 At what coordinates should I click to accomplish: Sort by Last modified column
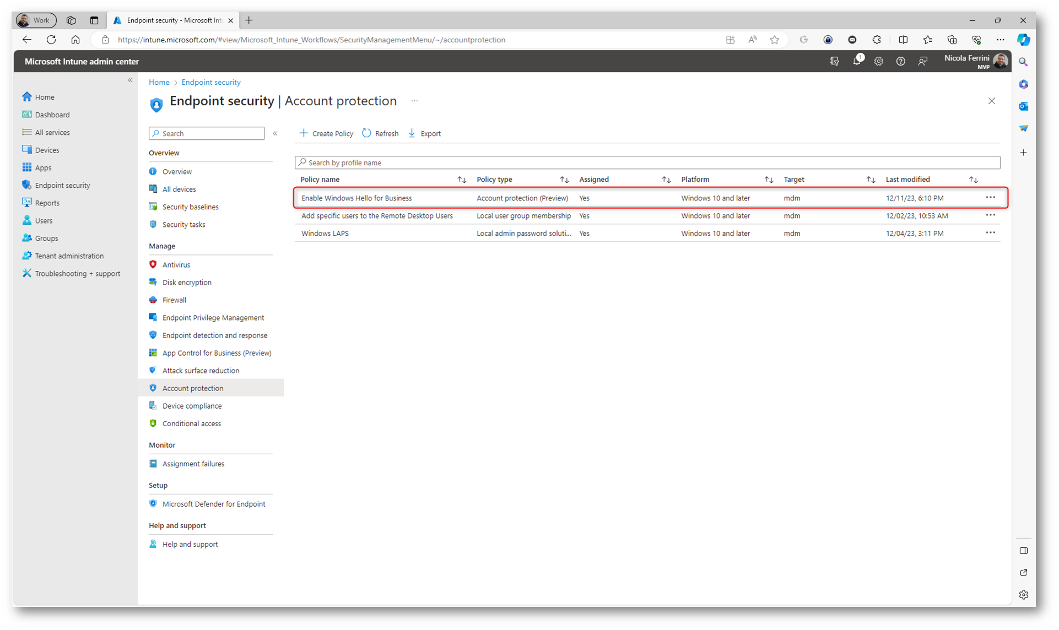point(973,180)
